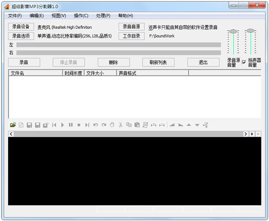Viewport: 269px width, 221px height.
Task: Select the hand pan tool icon
Action: click(x=112, y=125)
